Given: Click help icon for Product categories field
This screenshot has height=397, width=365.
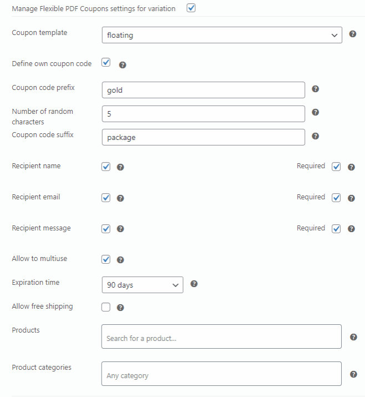Looking at the screenshot, I should (x=353, y=374).
